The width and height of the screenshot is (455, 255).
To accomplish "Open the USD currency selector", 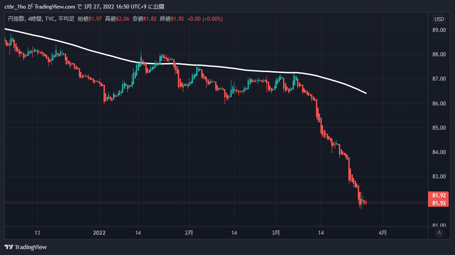I will 439,19.
